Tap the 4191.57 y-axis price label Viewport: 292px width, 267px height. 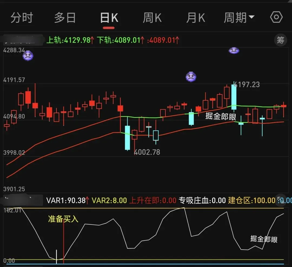coord(14,80)
